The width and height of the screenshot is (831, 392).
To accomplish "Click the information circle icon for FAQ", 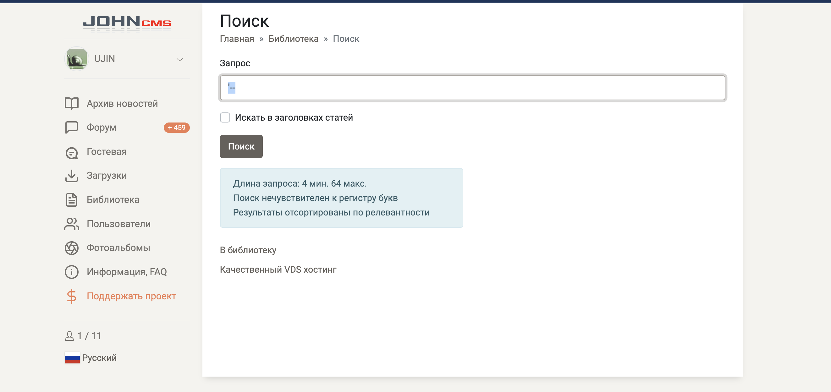I will coord(71,272).
